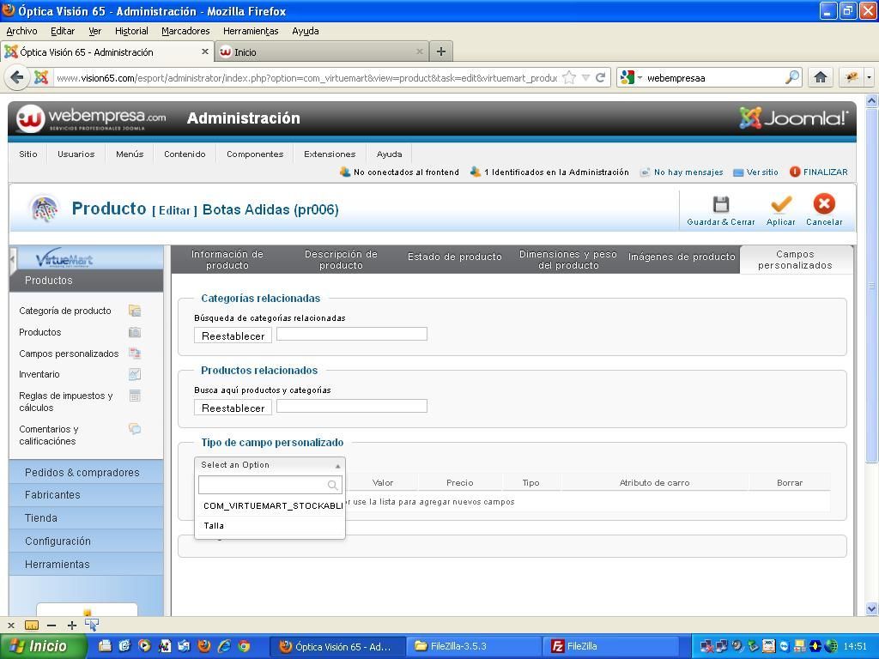This screenshot has width=879, height=659.
Task: Click the Comentarios y calificaciones icon
Action: pyautogui.click(x=135, y=429)
